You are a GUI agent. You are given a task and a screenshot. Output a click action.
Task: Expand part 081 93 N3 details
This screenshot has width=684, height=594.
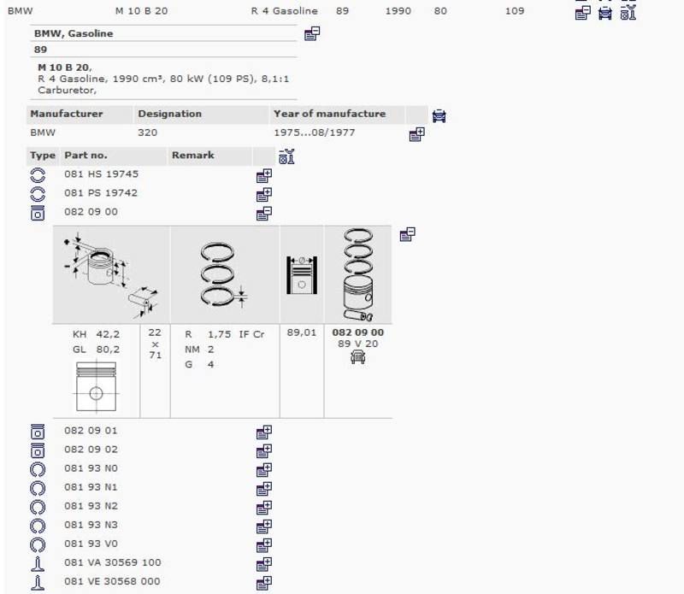click(x=264, y=526)
